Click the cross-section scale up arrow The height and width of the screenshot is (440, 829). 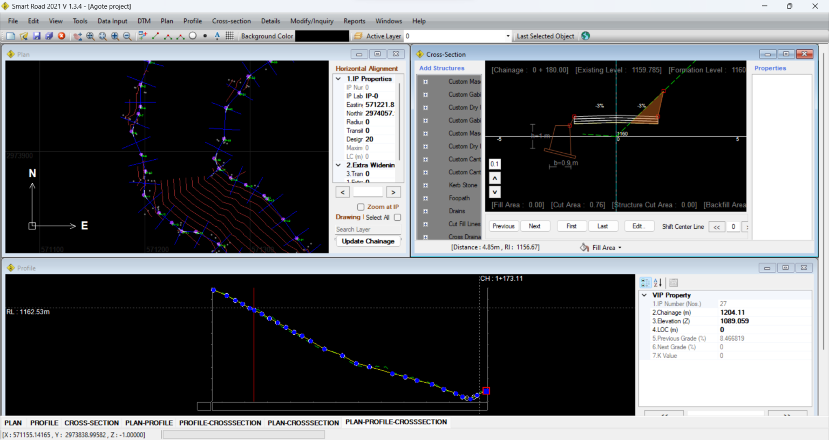pos(495,178)
